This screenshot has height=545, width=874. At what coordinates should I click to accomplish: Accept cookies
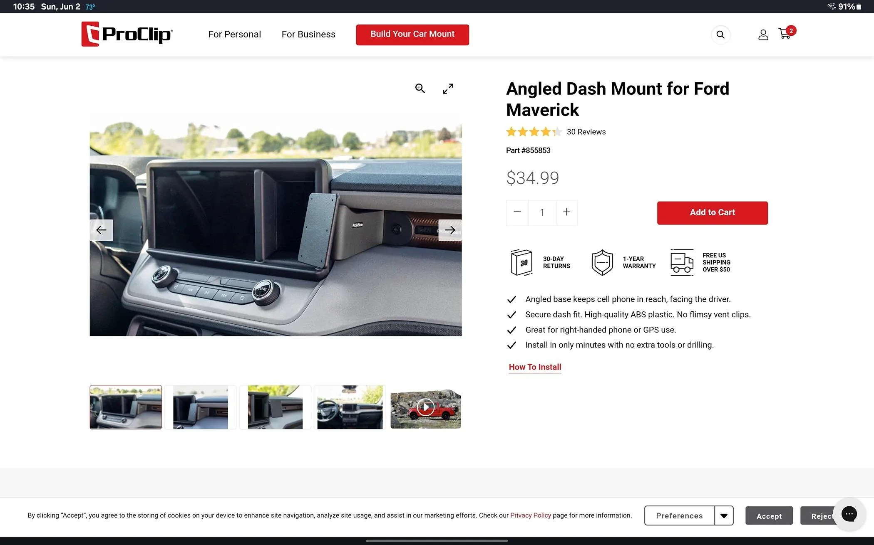coord(769,516)
